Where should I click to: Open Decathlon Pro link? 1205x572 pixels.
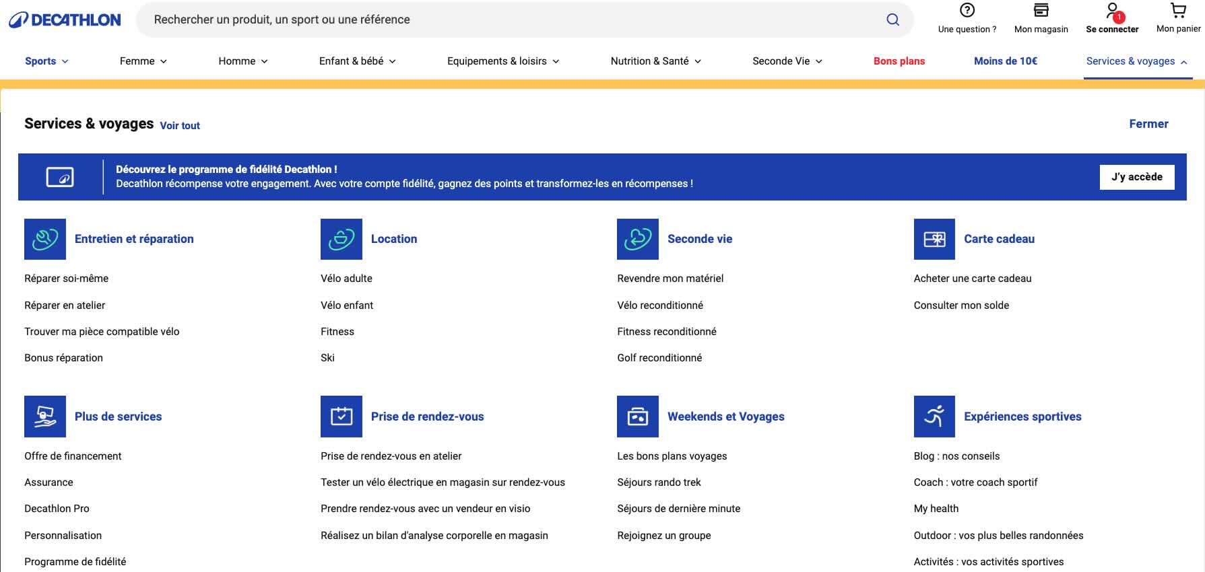click(57, 509)
